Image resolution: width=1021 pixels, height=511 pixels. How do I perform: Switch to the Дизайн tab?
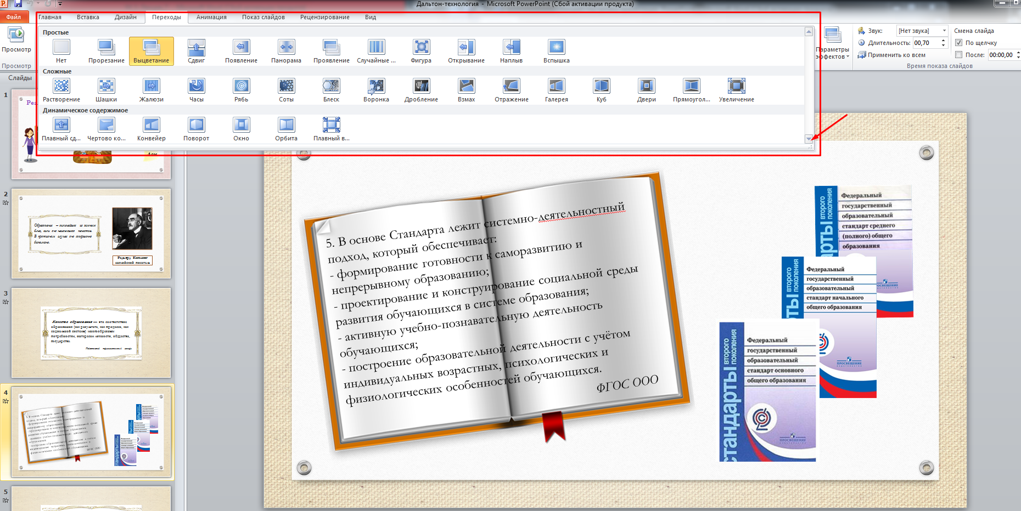[126, 17]
